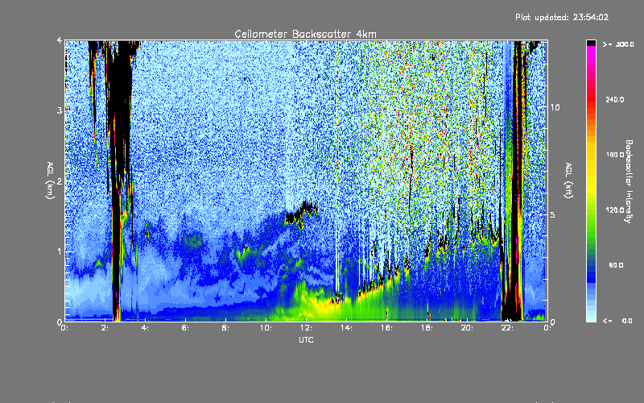
Task: Click the '1' km label on left axis
Action: (60, 251)
